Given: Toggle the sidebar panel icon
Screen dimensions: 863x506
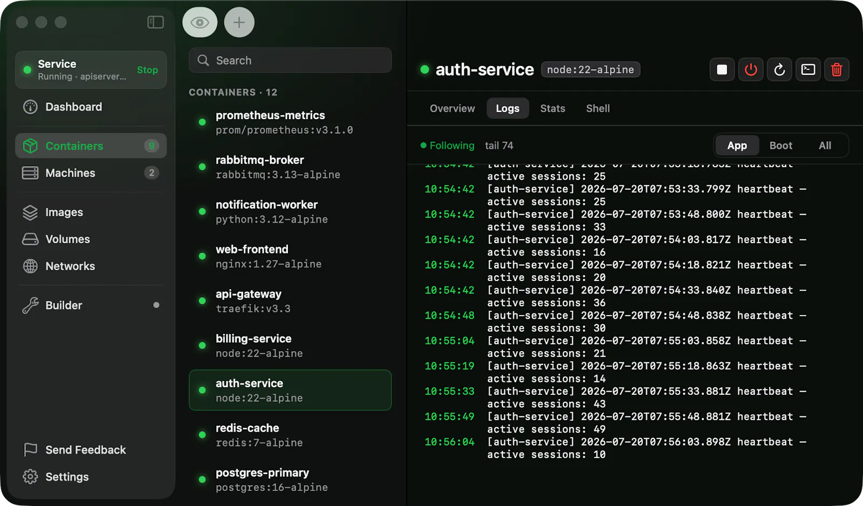Looking at the screenshot, I should tap(155, 22).
